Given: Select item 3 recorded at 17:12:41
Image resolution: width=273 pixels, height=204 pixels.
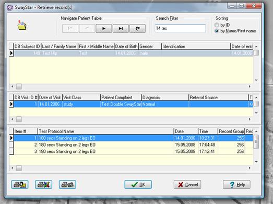Looking at the screenshot, I should click(x=133, y=151).
